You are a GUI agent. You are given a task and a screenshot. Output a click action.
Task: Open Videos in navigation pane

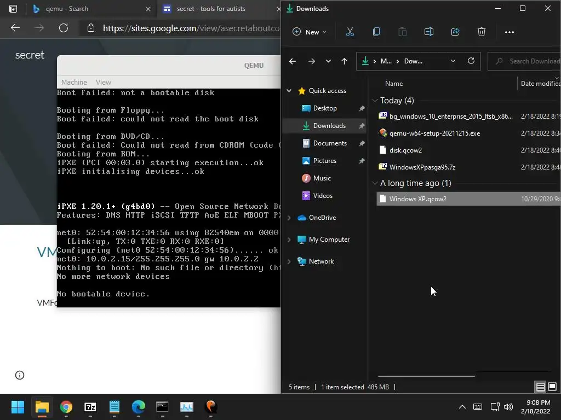[x=323, y=196]
